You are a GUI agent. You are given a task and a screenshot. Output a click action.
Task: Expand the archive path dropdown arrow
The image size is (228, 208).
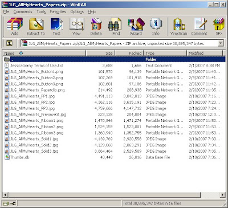221,43
